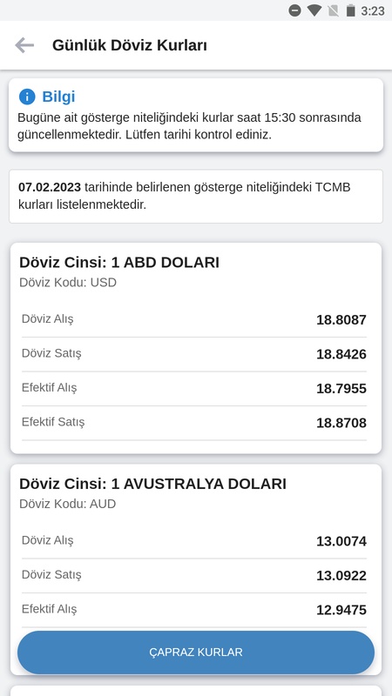392x696 pixels.
Task: Tap the AUD Döviz Satış value 13.0922
Action: pyautogui.click(x=341, y=576)
